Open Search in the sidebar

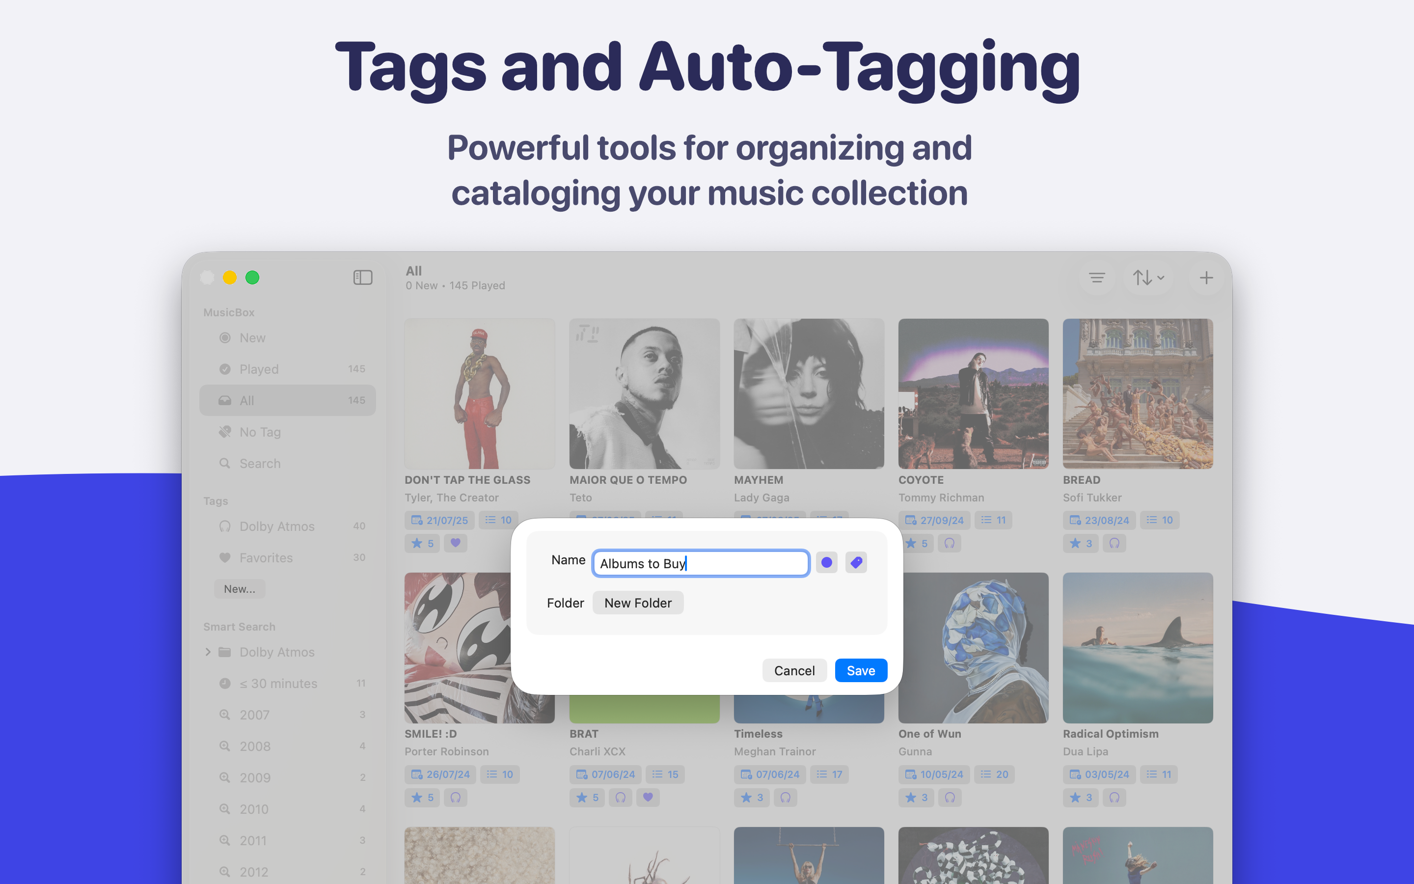point(288,464)
